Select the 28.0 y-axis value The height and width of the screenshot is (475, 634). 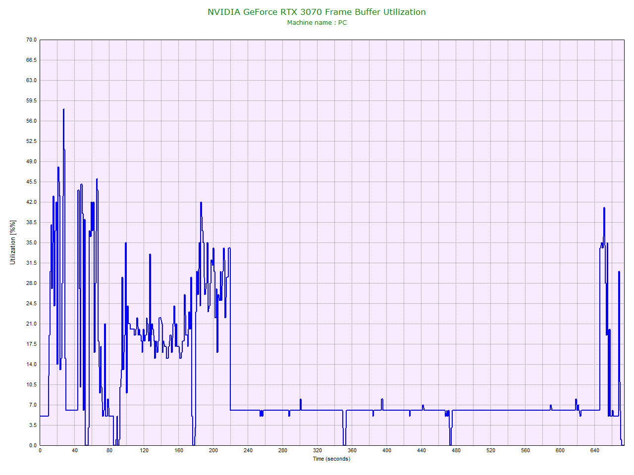pyautogui.click(x=31, y=283)
